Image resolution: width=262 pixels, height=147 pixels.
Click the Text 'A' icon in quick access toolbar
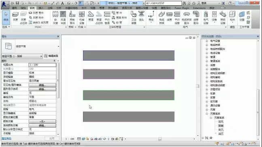pos(62,3)
